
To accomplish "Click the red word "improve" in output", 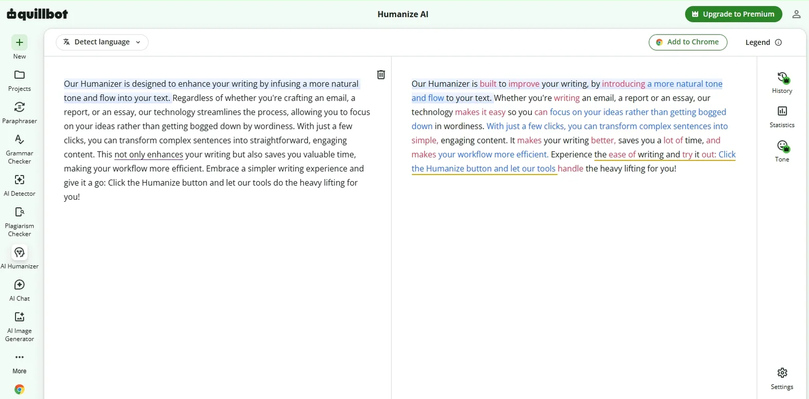I will [524, 84].
